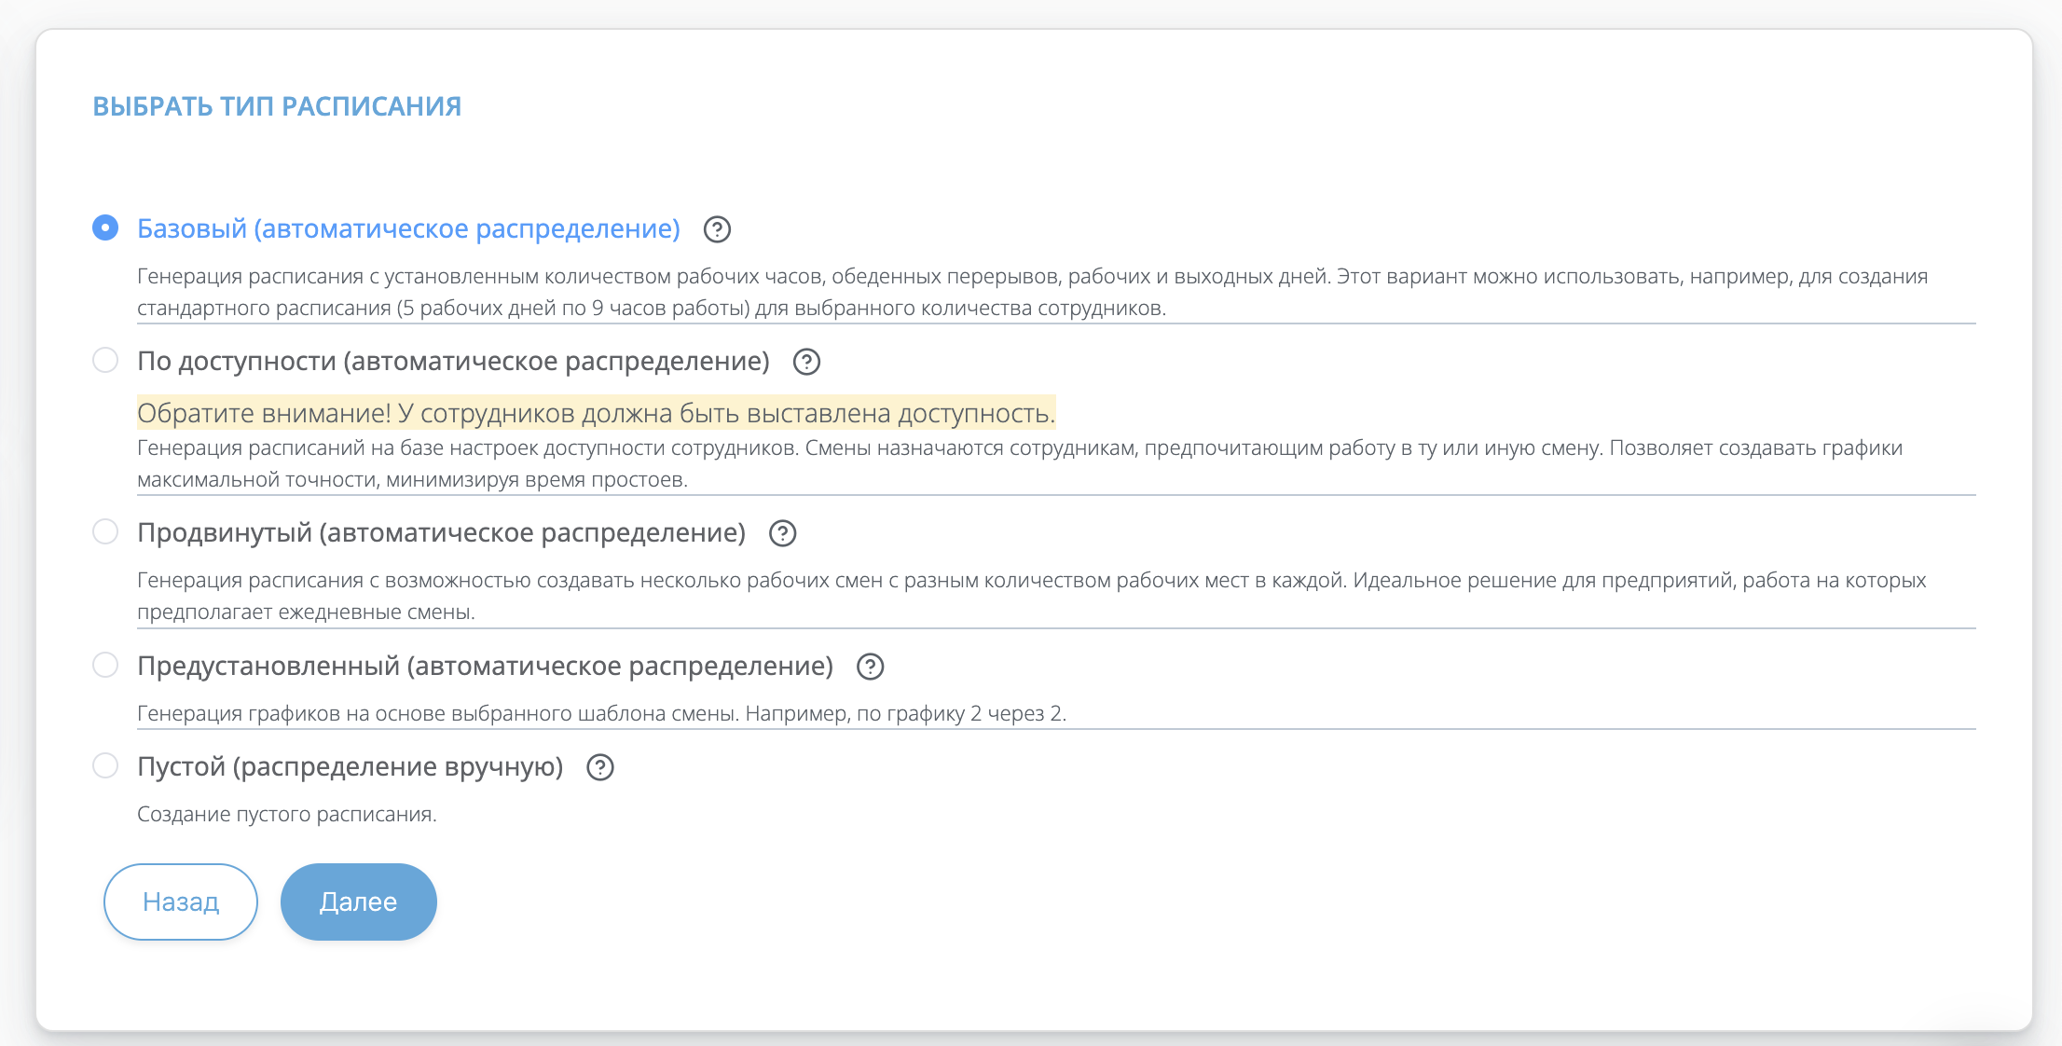The width and height of the screenshot is (2062, 1046).
Task: Click the Продвинутый (автоматическое распределение) label
Action: point(441,532)
